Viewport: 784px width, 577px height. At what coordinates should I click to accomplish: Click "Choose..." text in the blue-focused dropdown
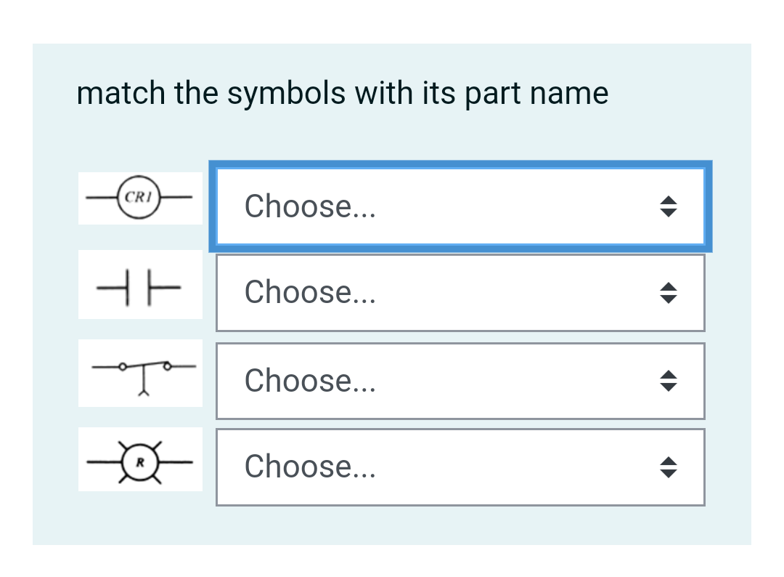(310, 207)
